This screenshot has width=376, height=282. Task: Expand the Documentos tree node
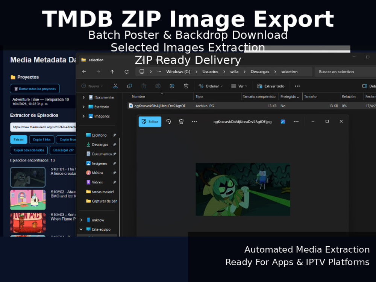point(83,97)
